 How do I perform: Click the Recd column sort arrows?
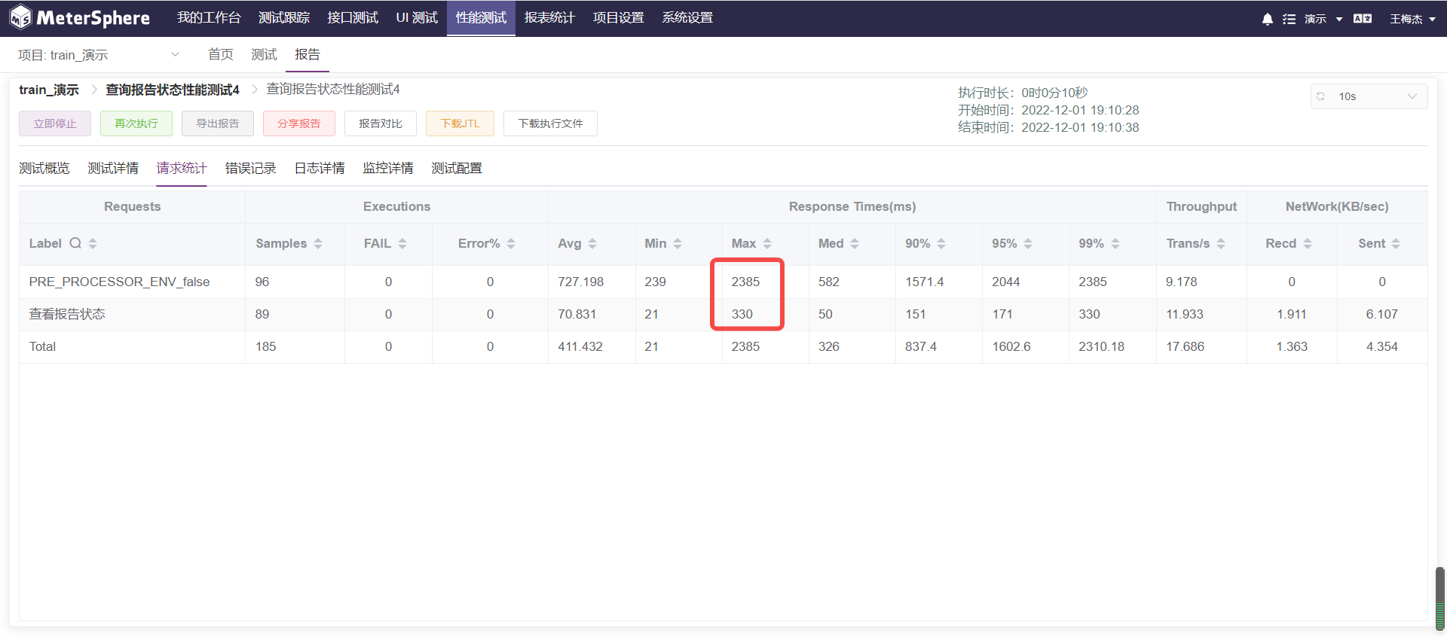point(1308,243)
